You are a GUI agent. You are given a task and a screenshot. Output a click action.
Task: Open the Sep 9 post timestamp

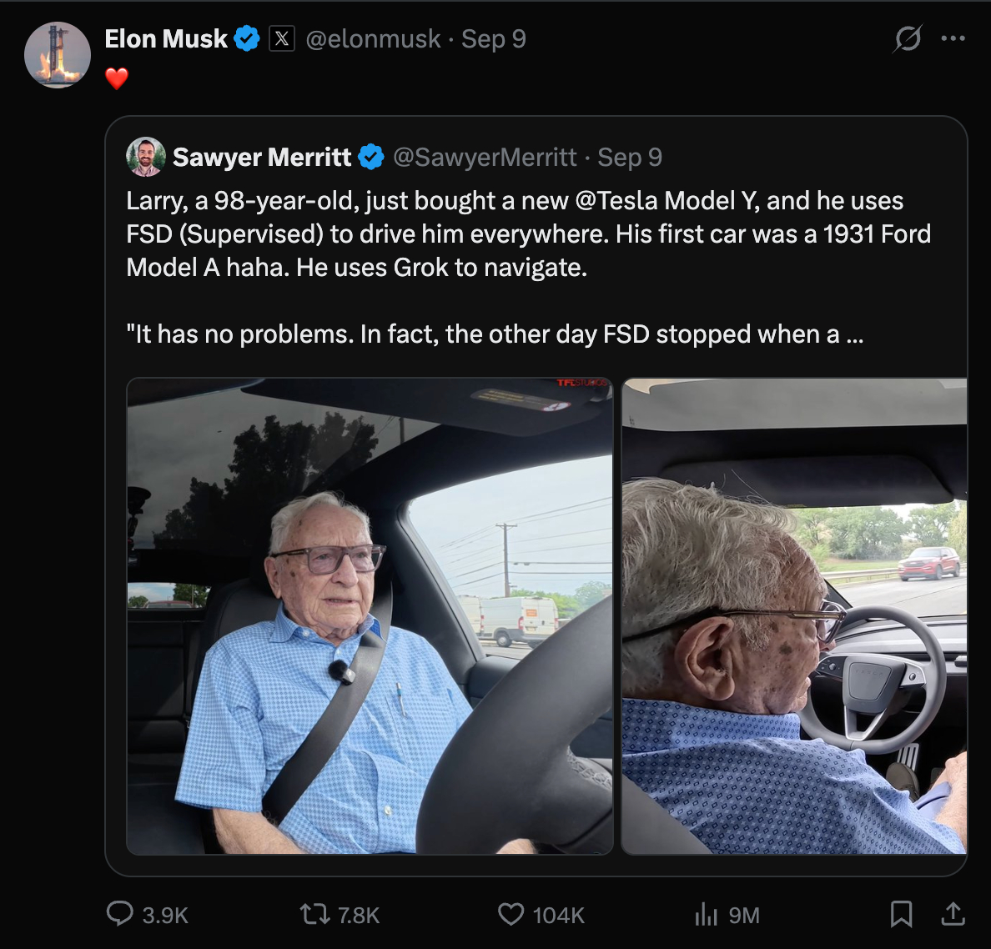pyautogui.click(x=494, y=39)
